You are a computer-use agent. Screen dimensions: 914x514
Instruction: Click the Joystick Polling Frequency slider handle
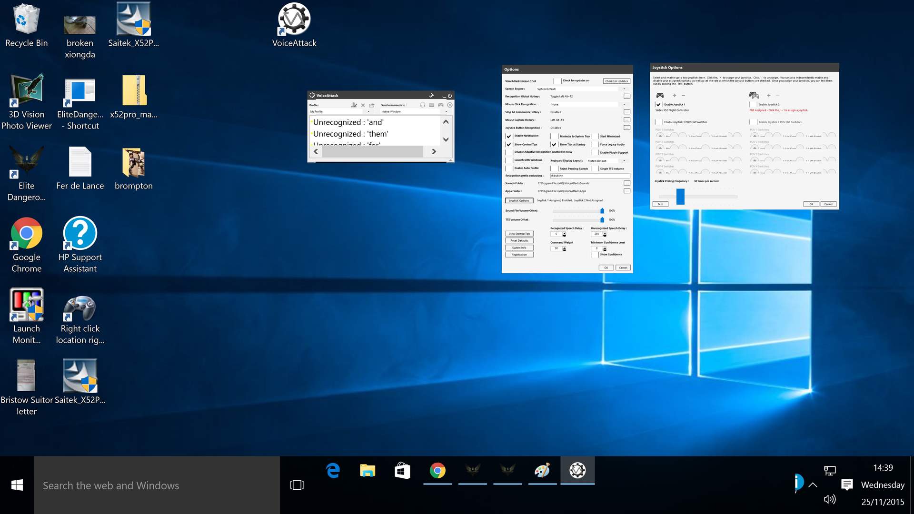click(680, 196)
